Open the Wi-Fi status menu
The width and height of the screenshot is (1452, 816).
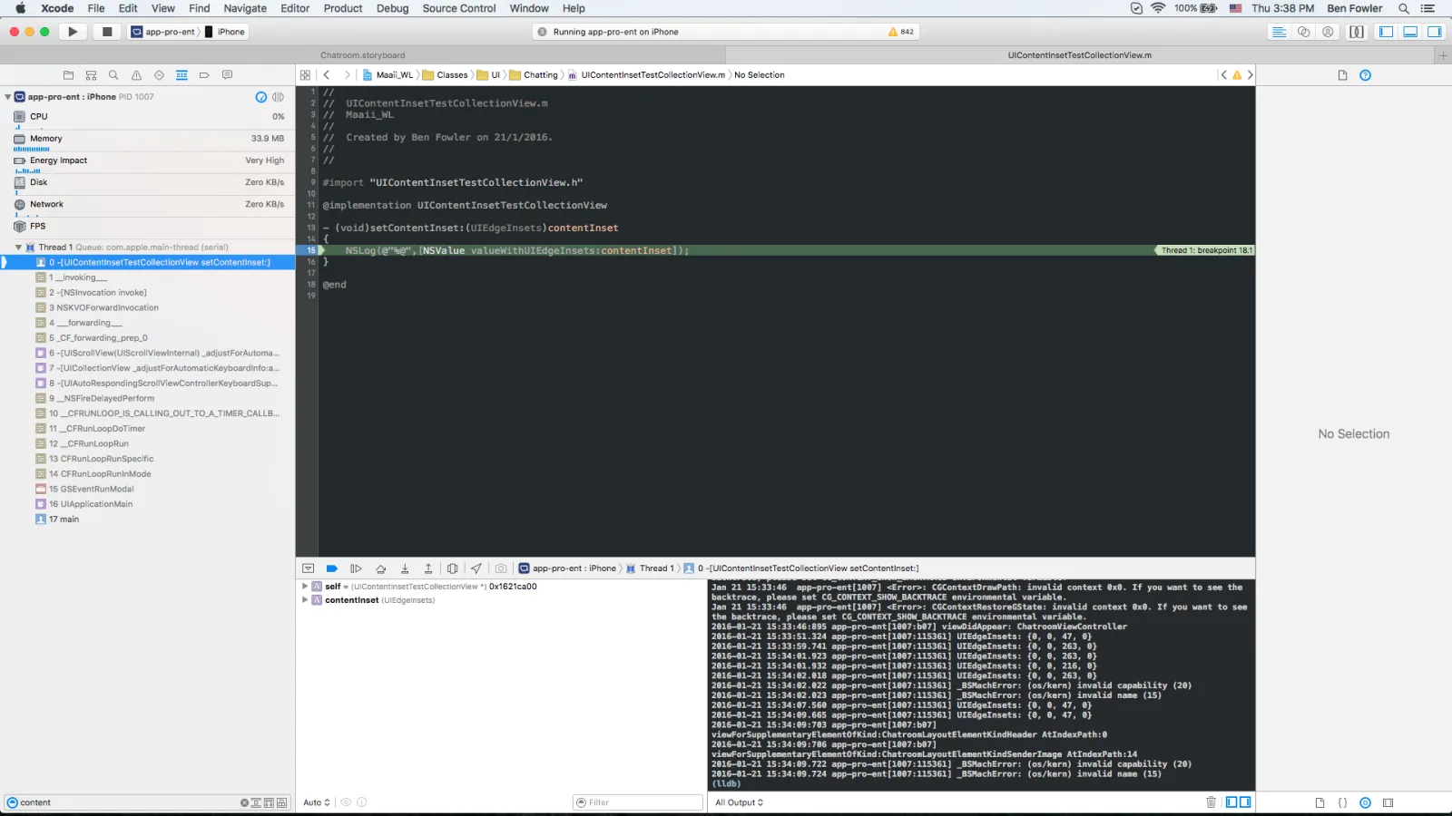1158,8
